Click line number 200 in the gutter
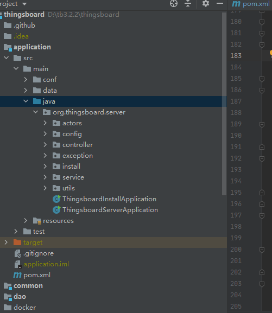 coord(236,250)
